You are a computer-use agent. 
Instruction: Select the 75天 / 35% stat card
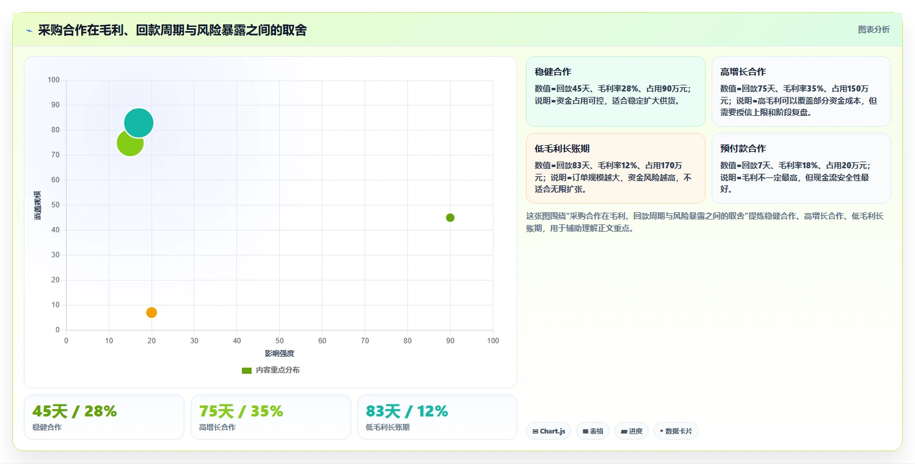(271, 417)
